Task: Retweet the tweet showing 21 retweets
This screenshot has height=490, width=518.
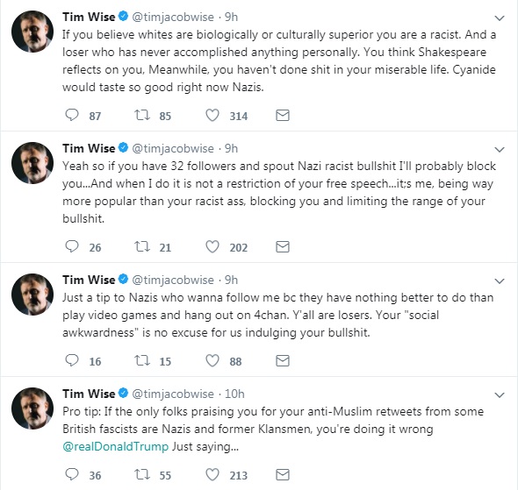Action: coord(142,246)
